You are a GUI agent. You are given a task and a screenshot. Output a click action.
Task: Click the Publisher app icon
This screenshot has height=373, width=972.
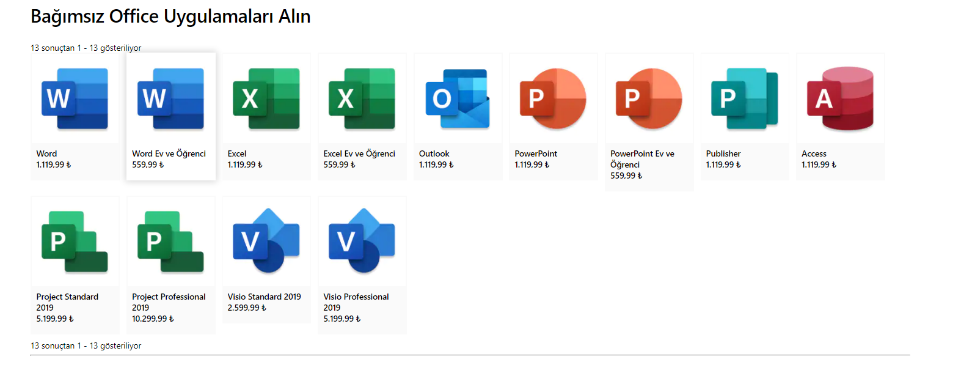point(744,98)
